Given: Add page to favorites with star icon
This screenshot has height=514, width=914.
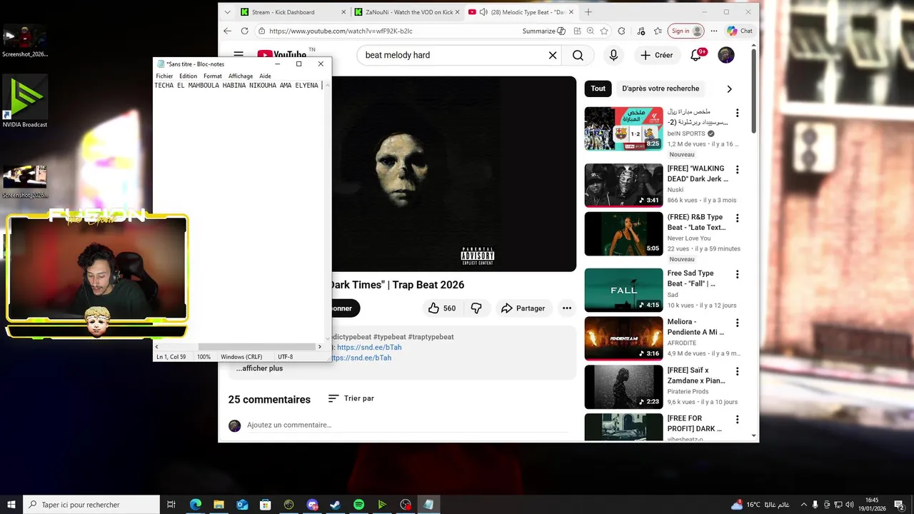Looking at the screenshot, I should [x=604, y=31].
